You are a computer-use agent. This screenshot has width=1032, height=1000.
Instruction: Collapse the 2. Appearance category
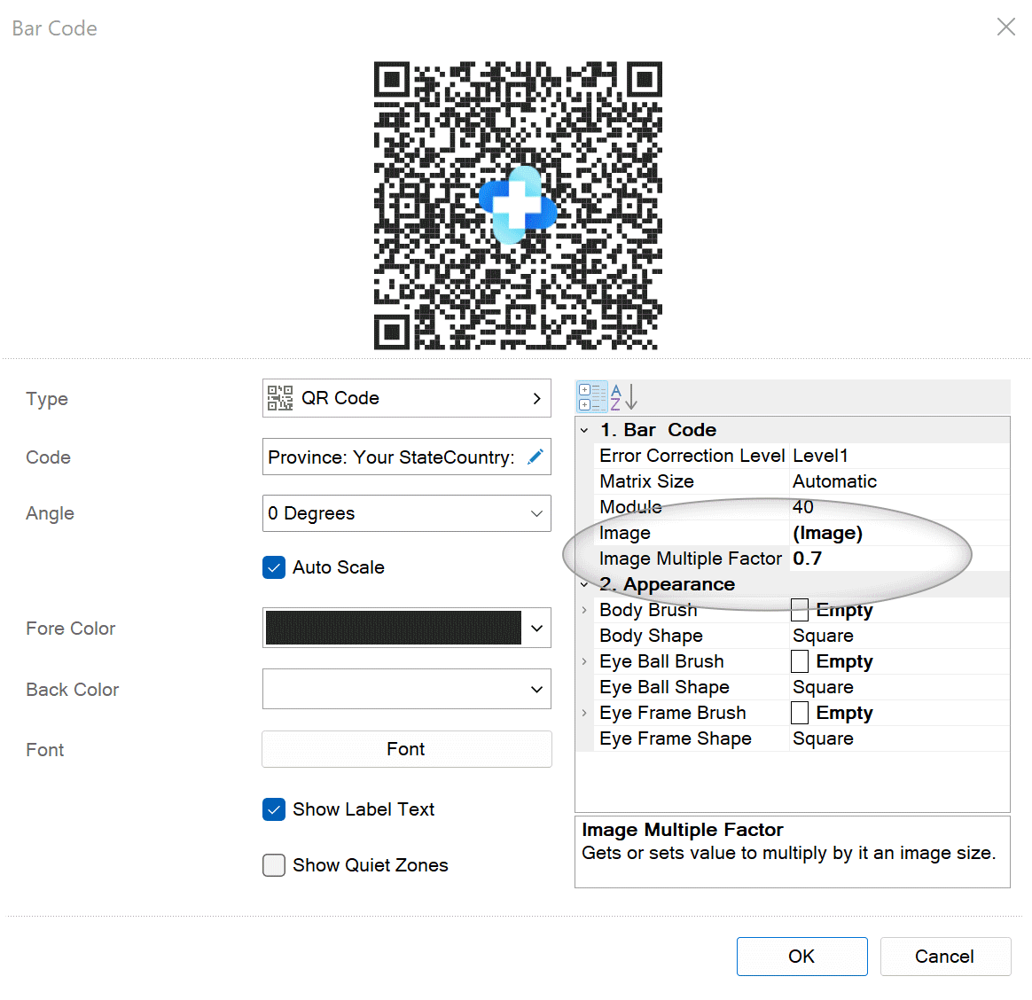(x=584, y=584)
